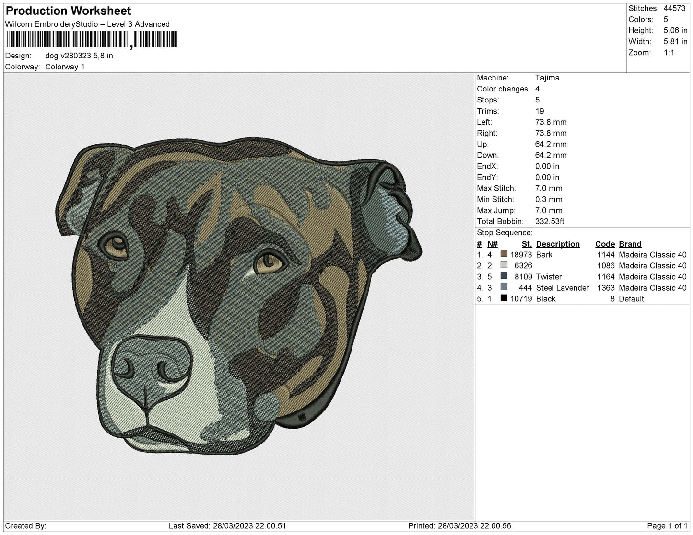Click the 'Brand' column header

(630, 244)
